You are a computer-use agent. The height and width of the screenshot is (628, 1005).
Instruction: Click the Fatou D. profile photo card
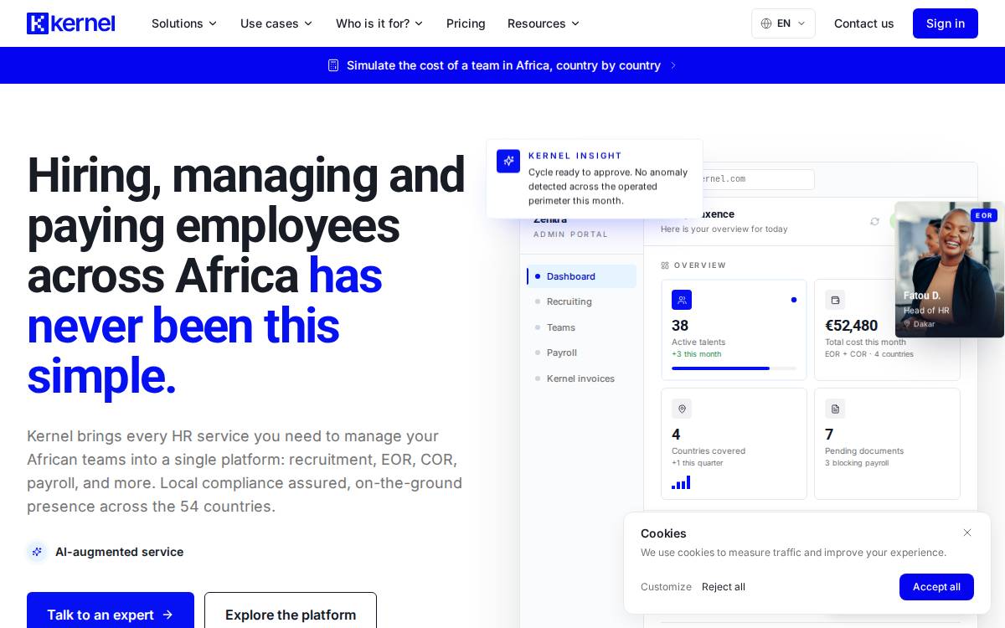pos(949,270)
